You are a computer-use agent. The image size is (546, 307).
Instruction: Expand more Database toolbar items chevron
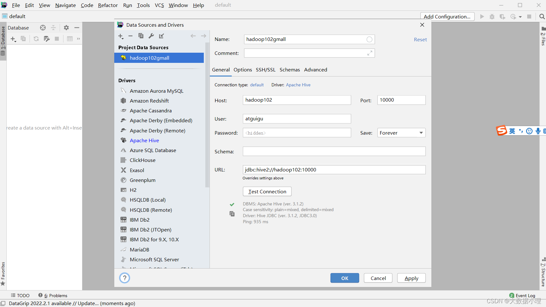[x=78, y=39]
